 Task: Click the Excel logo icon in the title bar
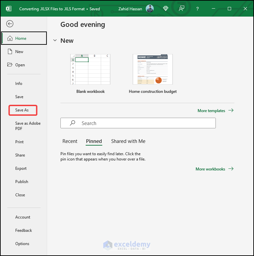[x=9, y=9]
